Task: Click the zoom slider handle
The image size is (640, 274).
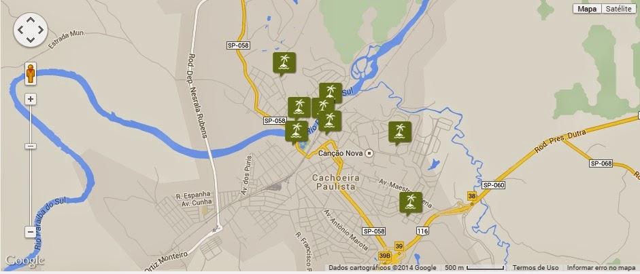Action: (31, 146)
